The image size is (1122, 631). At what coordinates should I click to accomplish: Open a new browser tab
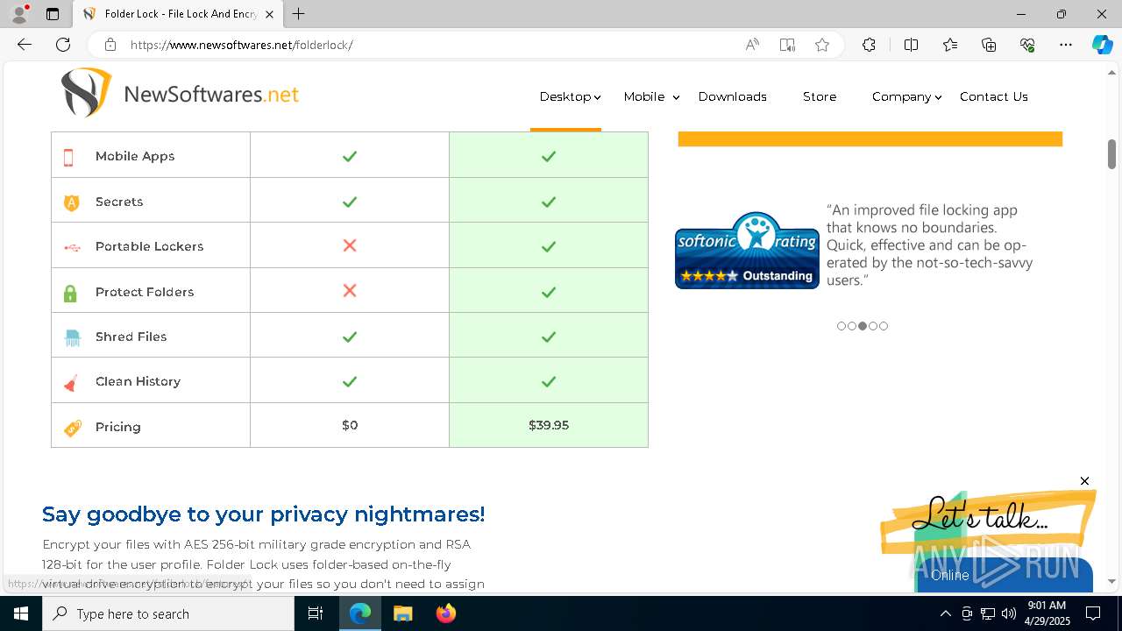click(x=299, y=14)
